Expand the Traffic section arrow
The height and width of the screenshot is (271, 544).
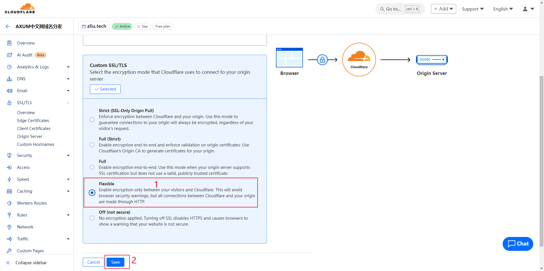68,239
